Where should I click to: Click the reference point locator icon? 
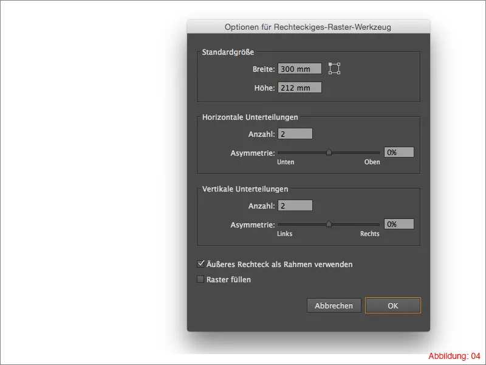click(334, 68)
